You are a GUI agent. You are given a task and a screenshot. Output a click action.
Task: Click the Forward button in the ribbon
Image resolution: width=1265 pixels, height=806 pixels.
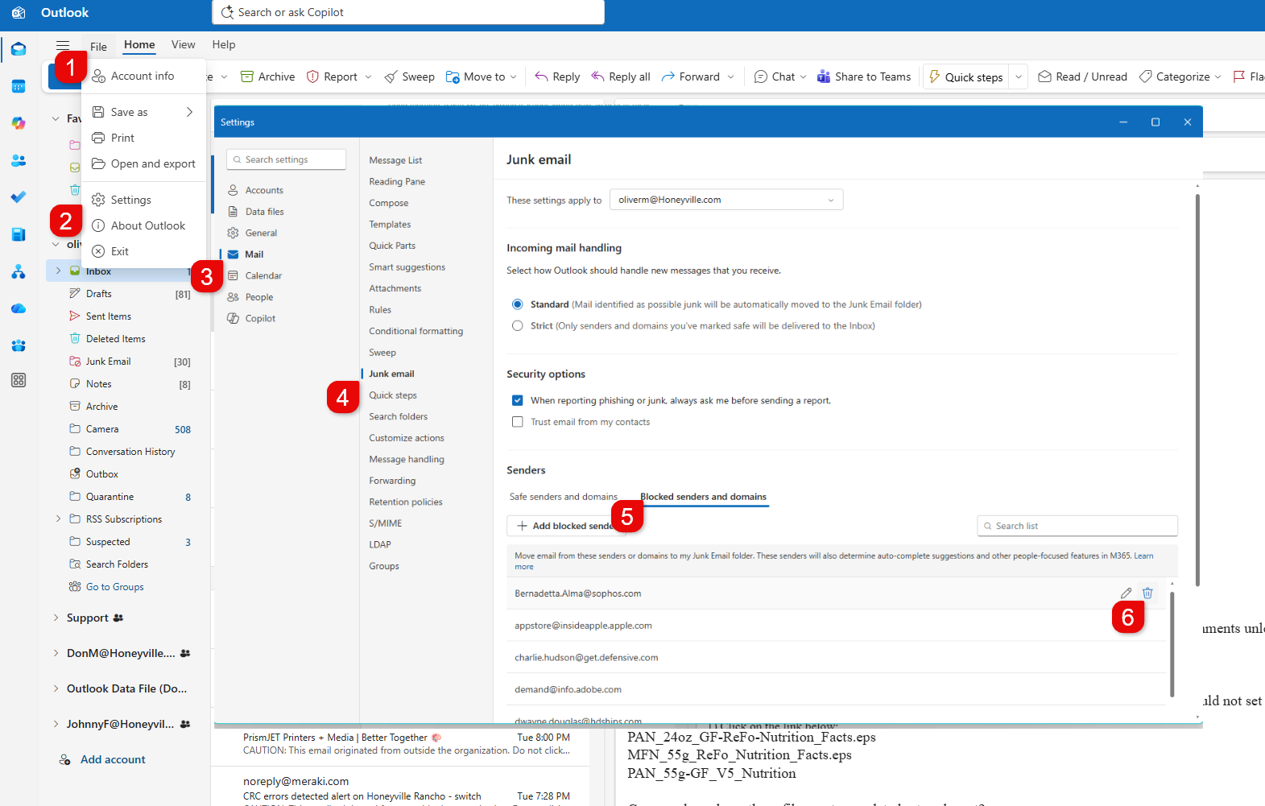691,76
